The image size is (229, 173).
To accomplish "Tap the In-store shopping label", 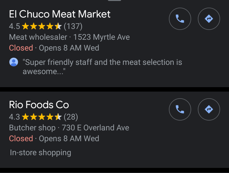I will point(40,153).
